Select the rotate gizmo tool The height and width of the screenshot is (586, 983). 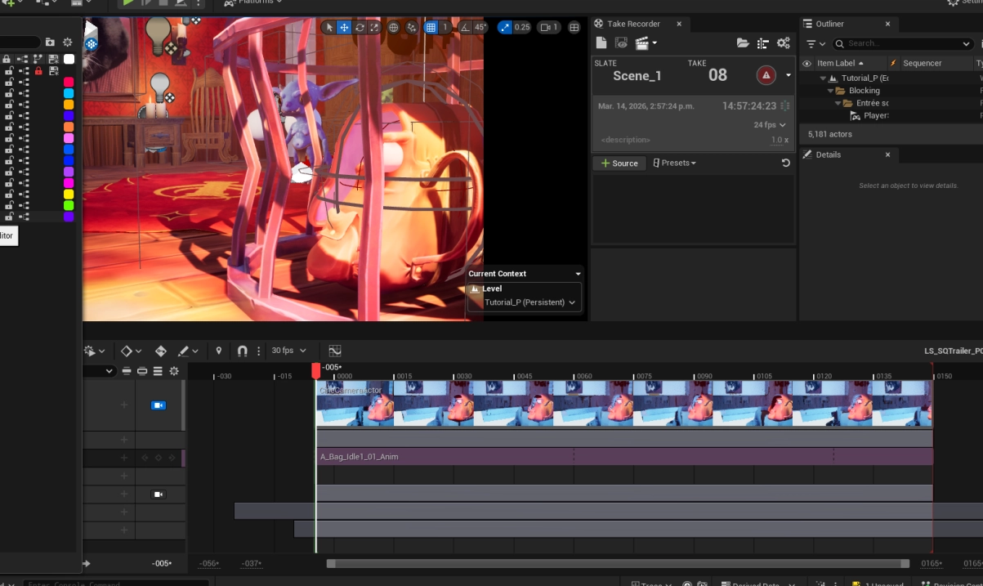tap(360, 27)
